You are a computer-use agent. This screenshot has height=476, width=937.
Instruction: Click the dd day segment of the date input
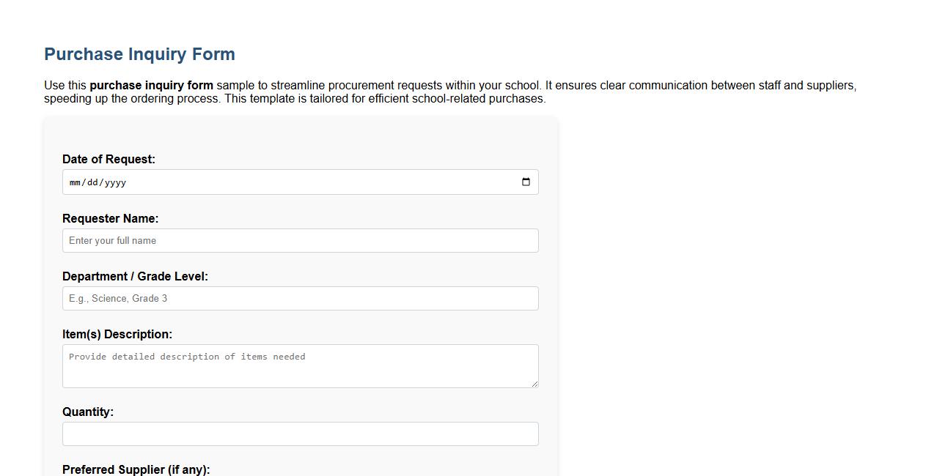pos(94,182)
